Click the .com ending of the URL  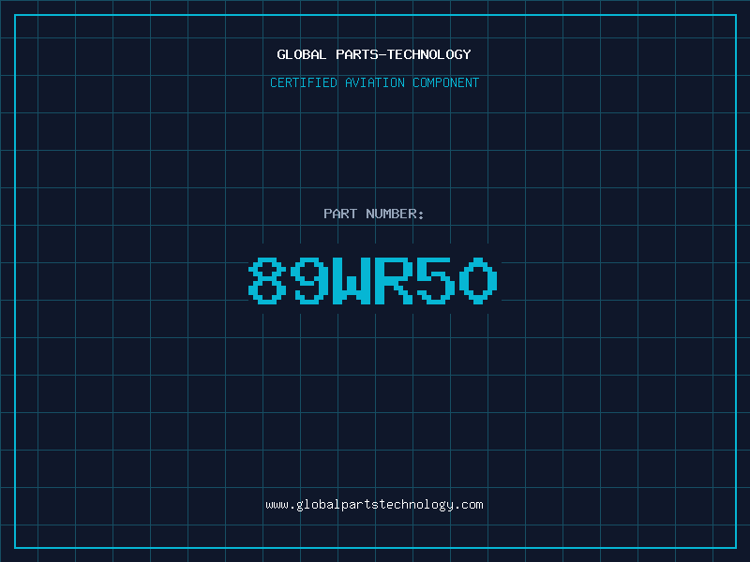(469, 505)
